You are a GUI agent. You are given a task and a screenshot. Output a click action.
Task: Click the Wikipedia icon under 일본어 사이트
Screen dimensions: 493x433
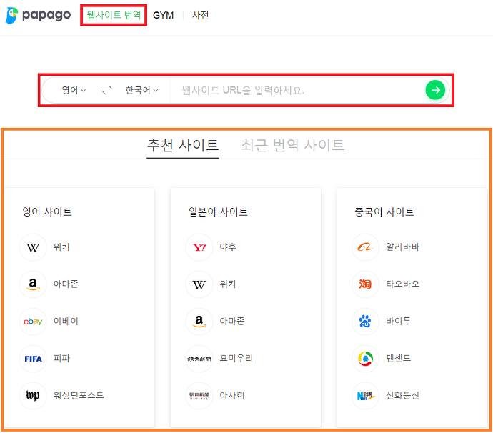point(199,284)
